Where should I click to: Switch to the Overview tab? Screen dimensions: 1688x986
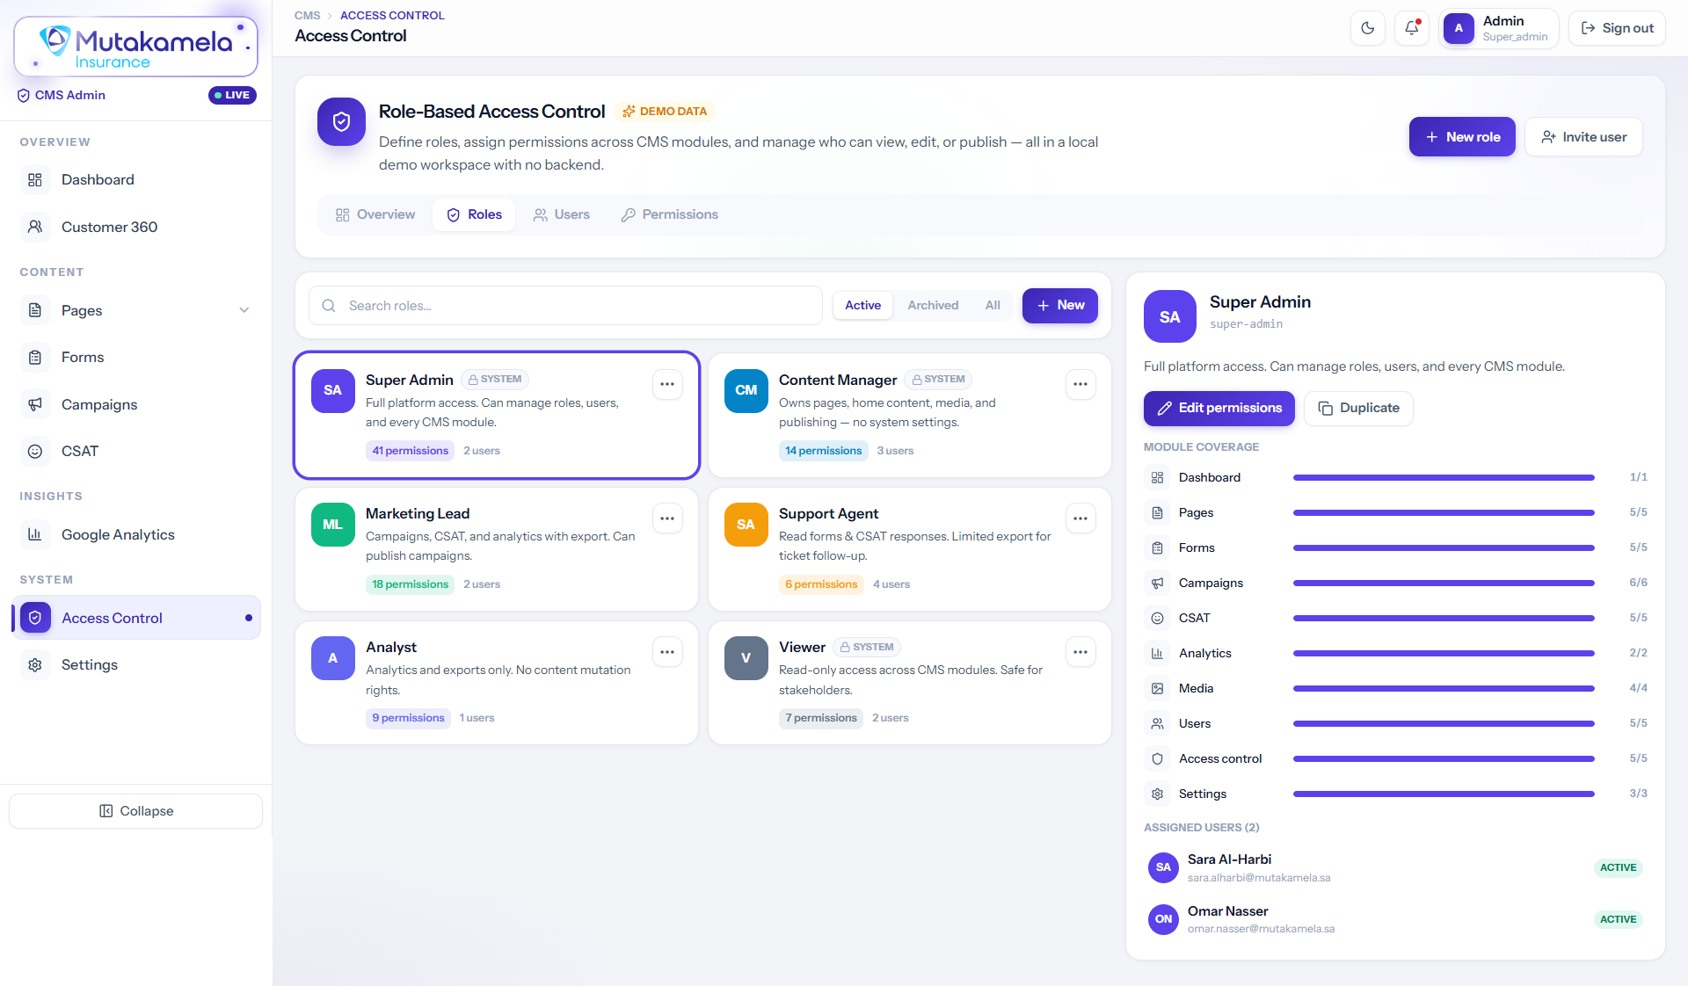pos(375,214)
